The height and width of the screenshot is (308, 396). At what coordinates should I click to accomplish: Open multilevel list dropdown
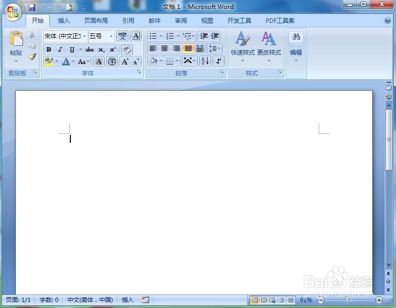pyautogui.click(x=188, y=36)
